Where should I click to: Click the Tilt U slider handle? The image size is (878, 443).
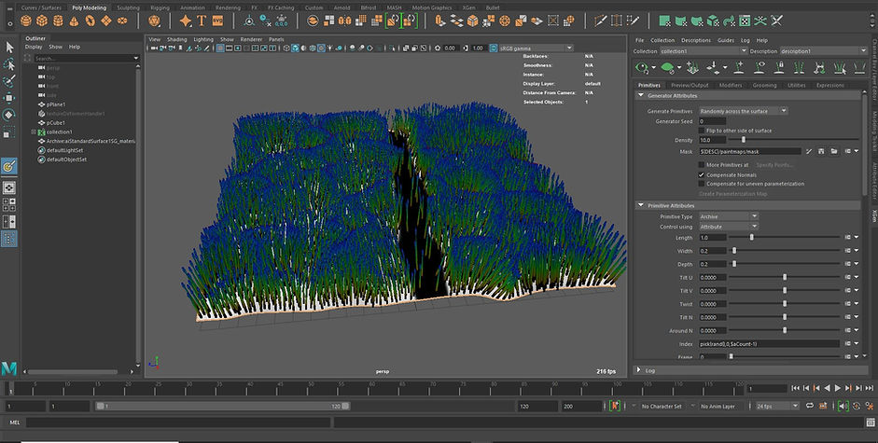(785, 277)
